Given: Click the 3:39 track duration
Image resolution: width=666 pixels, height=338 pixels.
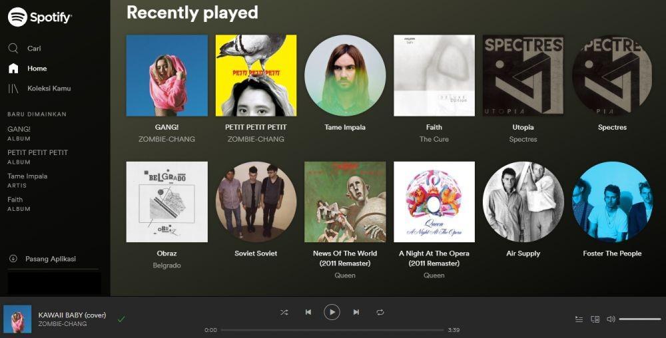Looking at the screenshot, I should [x=454, y=330].
